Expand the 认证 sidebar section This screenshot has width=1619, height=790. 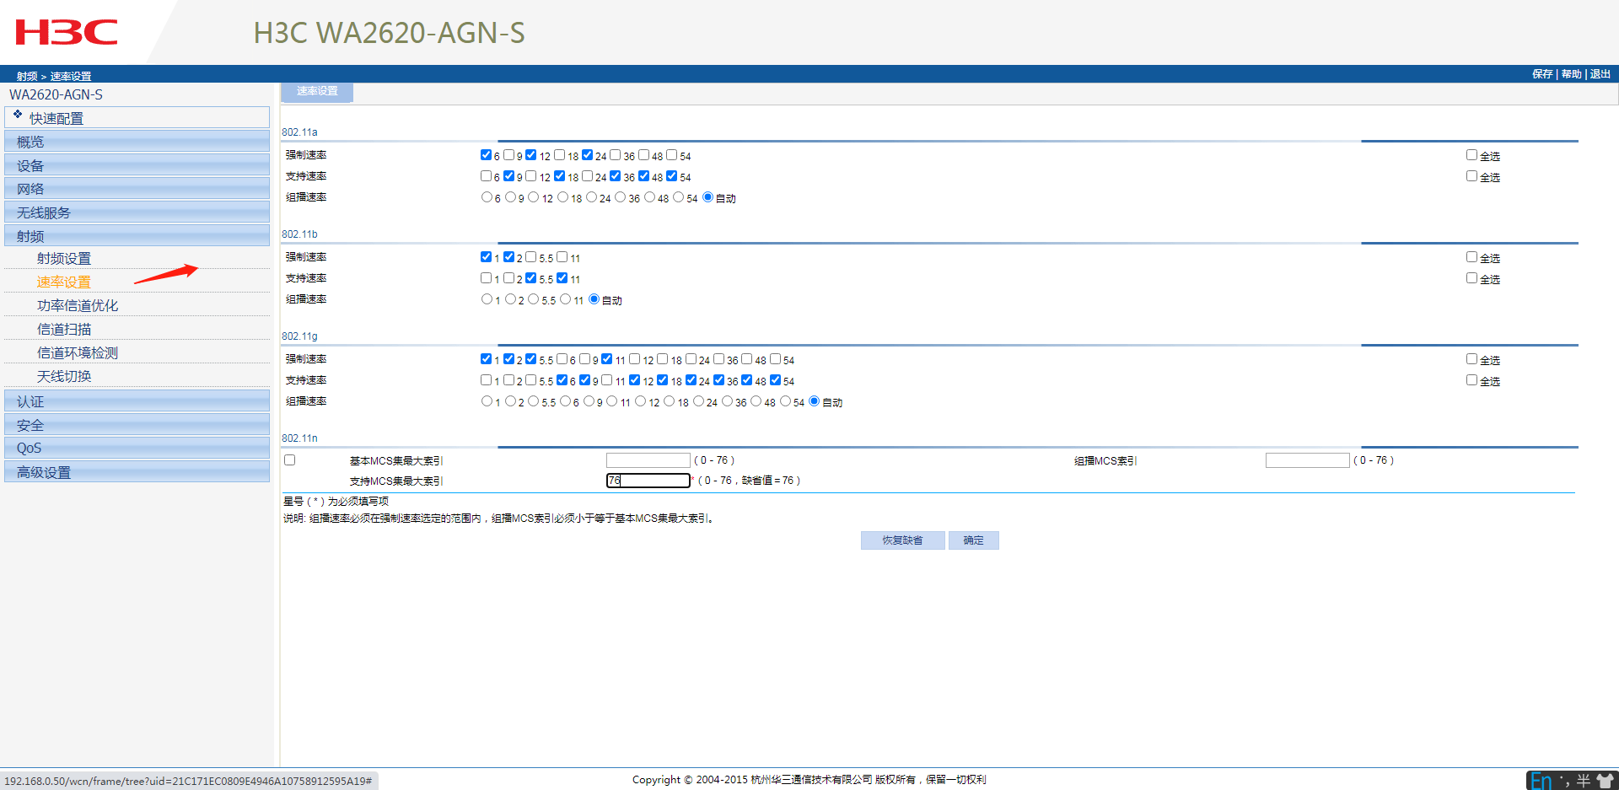tap(137, 401)
